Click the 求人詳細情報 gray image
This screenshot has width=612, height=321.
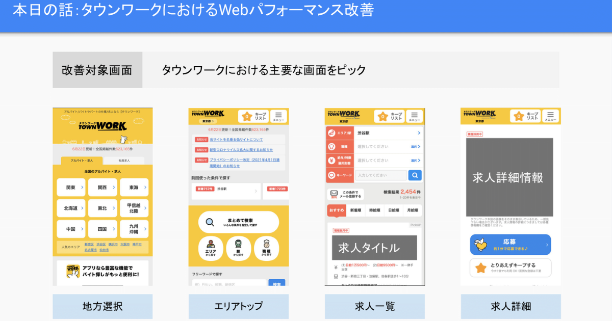[509, 177]
